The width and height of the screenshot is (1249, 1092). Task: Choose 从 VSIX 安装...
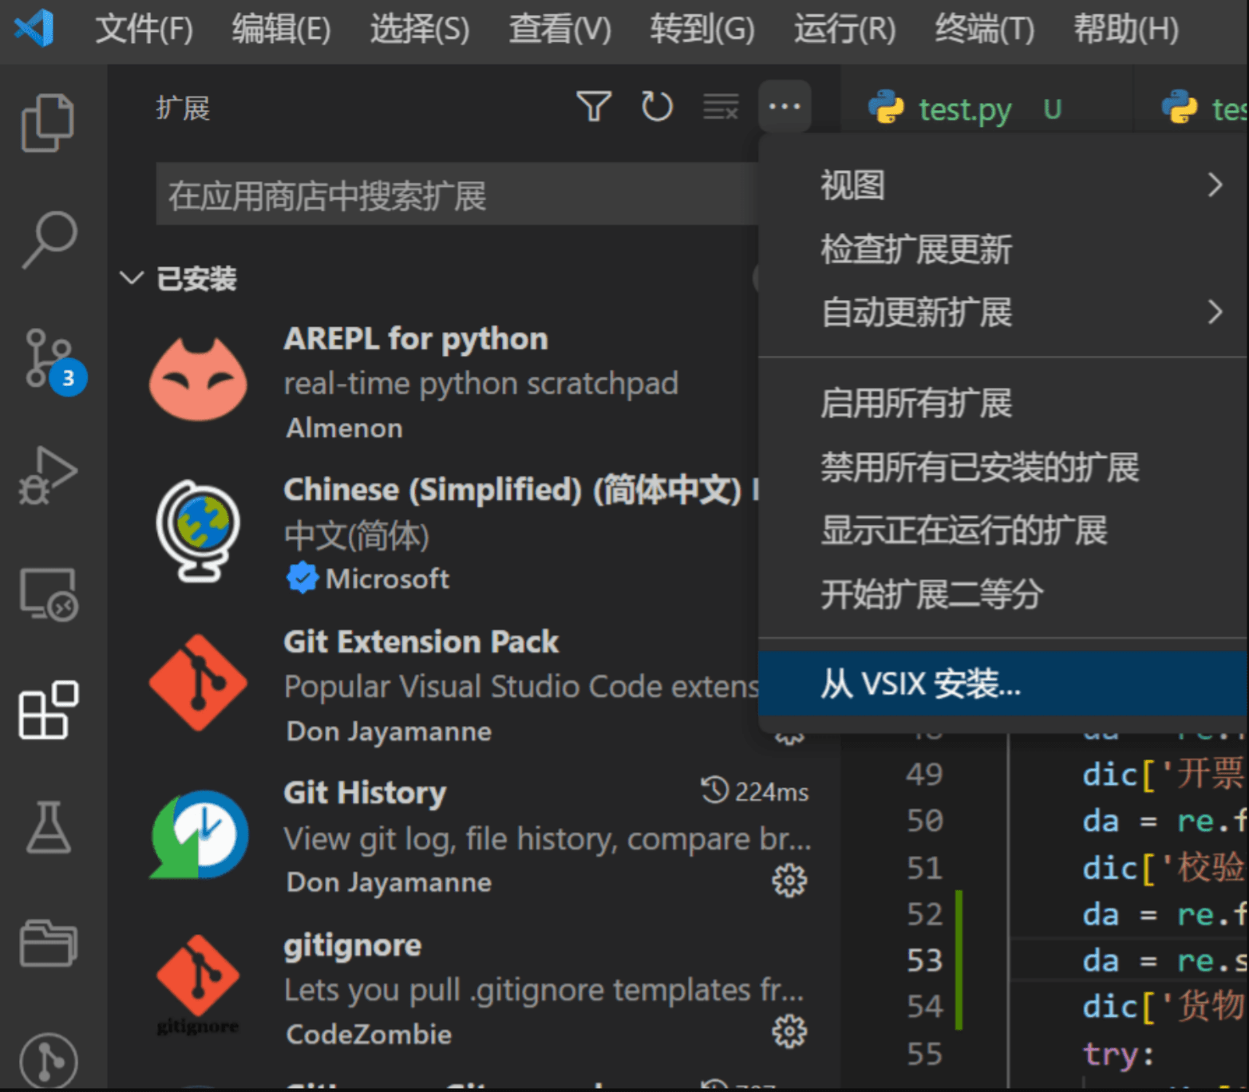click(x=1003, y=684)
